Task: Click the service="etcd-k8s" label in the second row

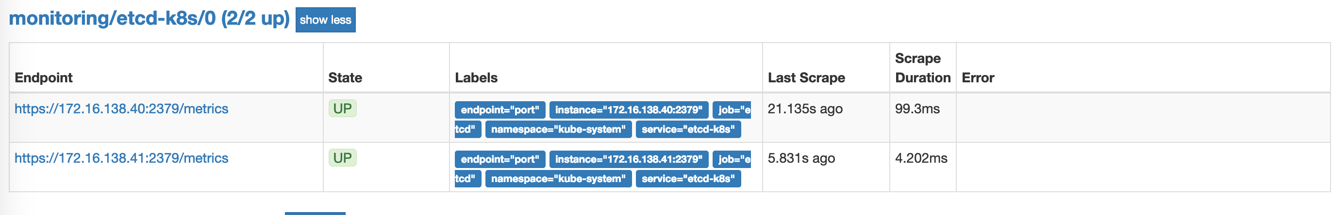Action: [x=688, y=179]
